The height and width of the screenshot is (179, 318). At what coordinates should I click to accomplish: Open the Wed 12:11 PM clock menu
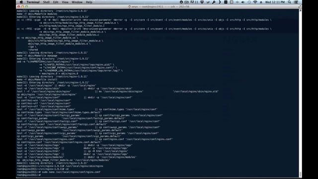pyautogui.click(x=275, y=2)
